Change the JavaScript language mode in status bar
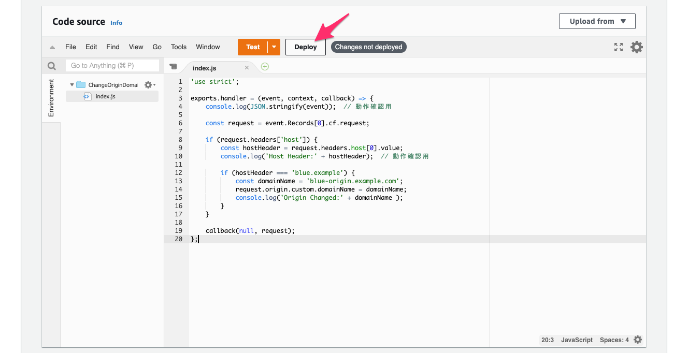The width and height of the screenshot is (688, 353). click(577, 340)
